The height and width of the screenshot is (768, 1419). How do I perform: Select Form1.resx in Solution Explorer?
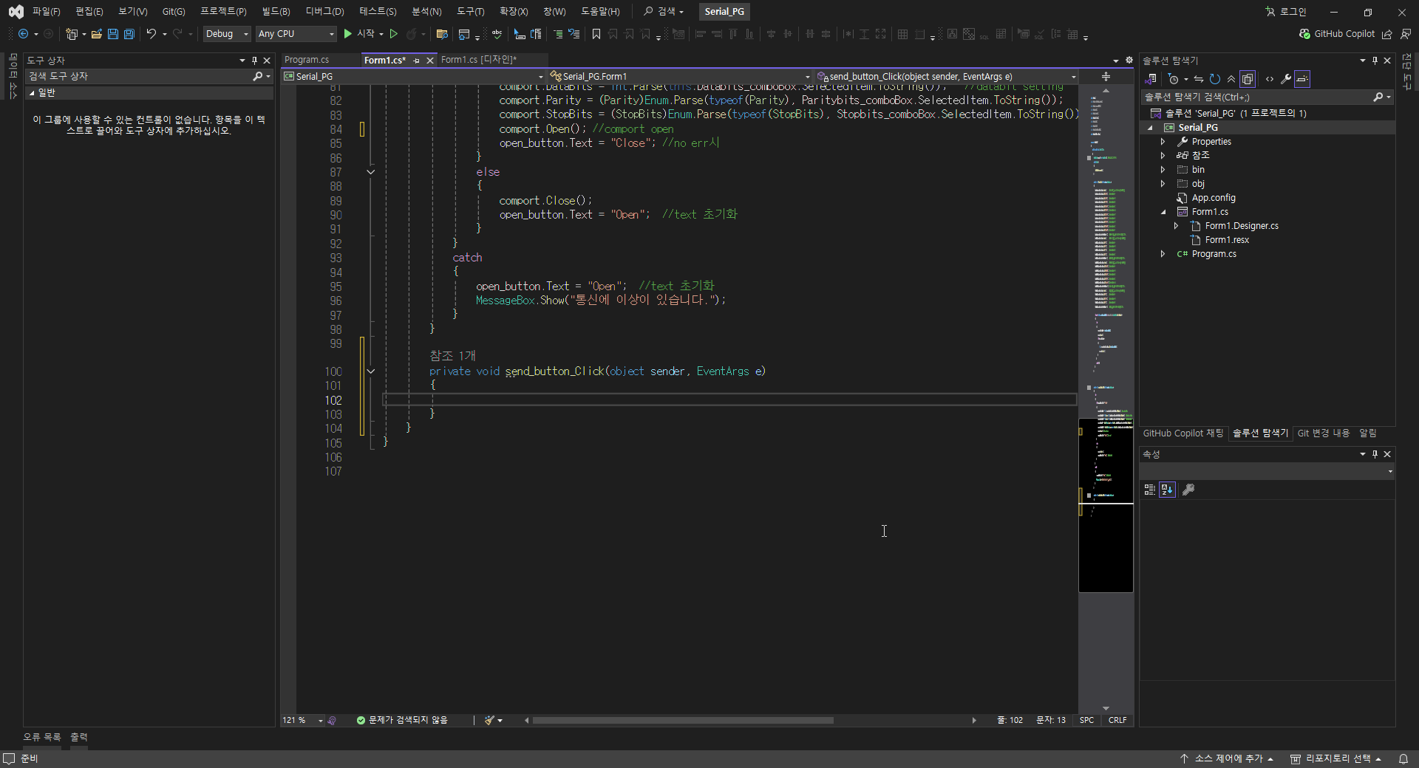tap(1227, 240)
